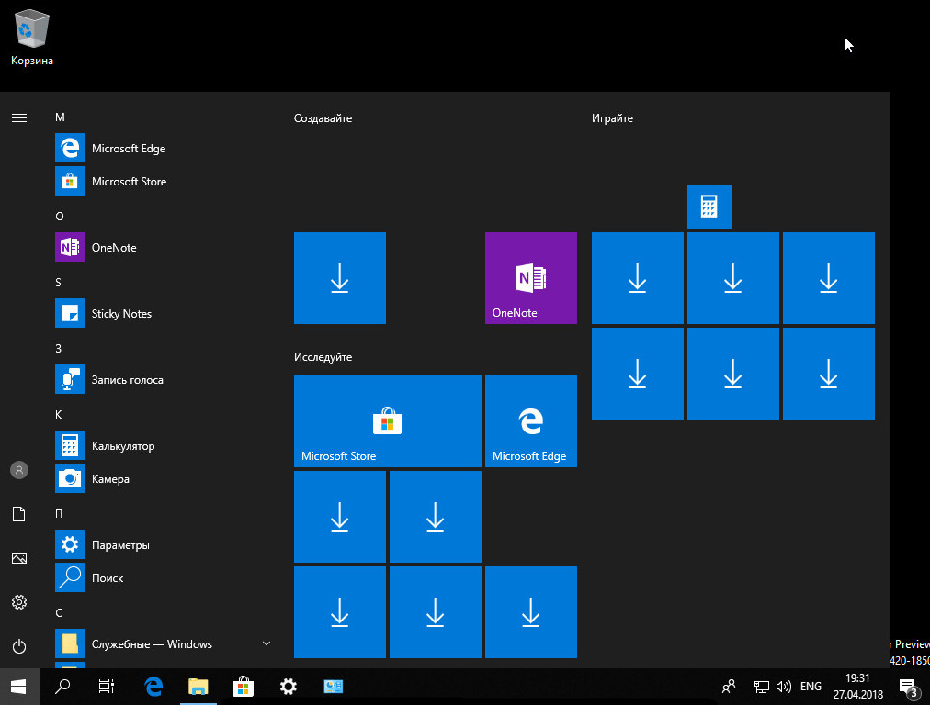
Task: Click the OneNote purple tile
Action: pyautogui.click(x=531, y=278)
